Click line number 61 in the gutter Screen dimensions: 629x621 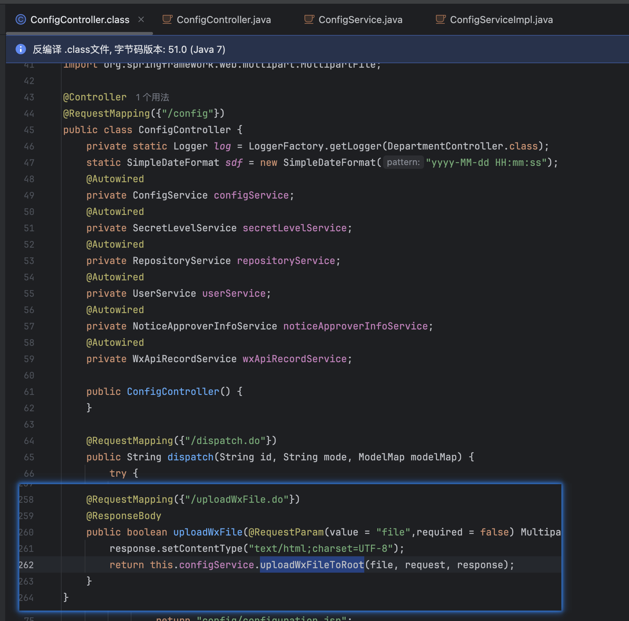[29, 392]
